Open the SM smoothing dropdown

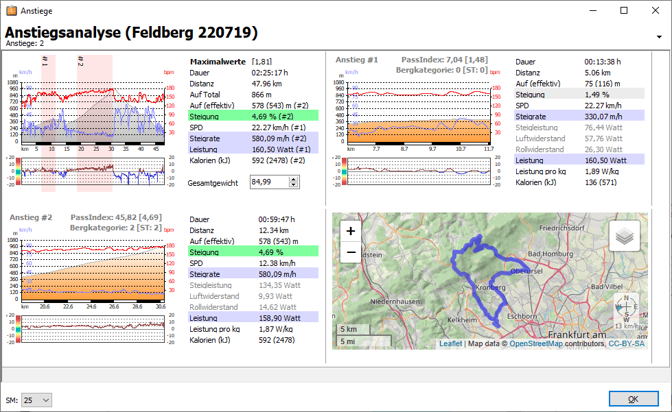(36, 400)
